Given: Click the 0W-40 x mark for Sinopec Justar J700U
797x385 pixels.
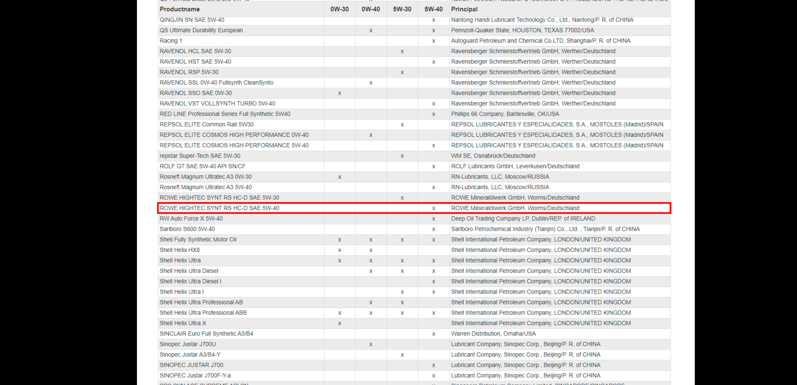Looking at the screenshot, I should [x=371, y=344].
